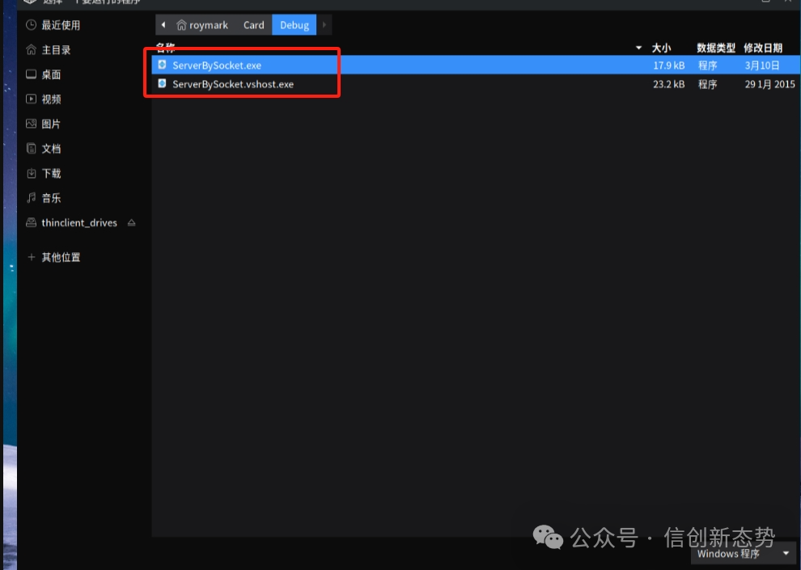Select the ServerBySocket.exe file
The height and width of the screenshot is (570, 801).
[476, 65]
